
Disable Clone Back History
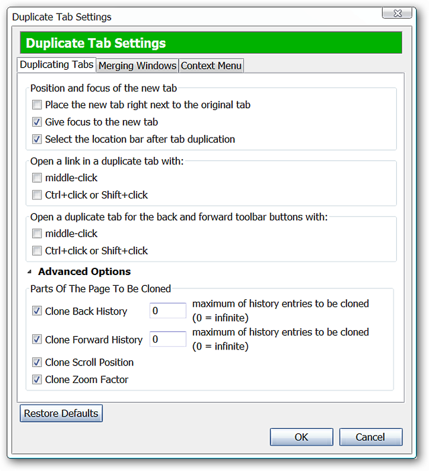36,311
